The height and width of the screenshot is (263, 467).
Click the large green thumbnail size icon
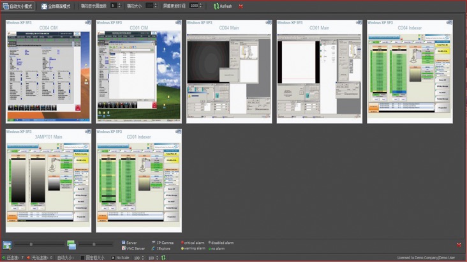(71, 245)
